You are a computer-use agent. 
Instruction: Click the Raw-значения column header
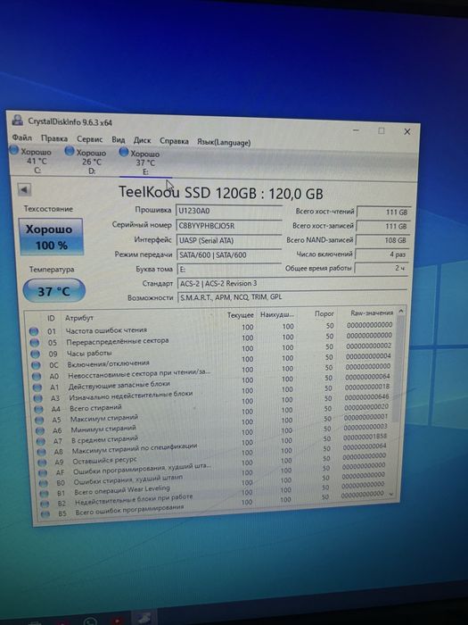point(372,312)
